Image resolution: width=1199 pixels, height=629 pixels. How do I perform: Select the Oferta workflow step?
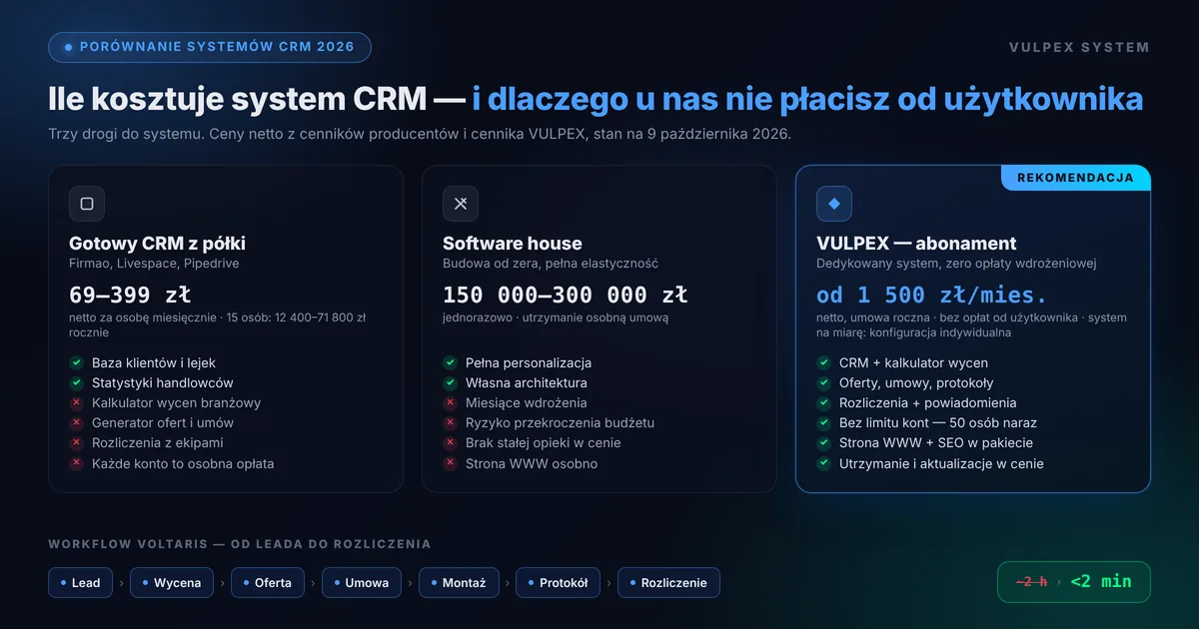[268, 583]
